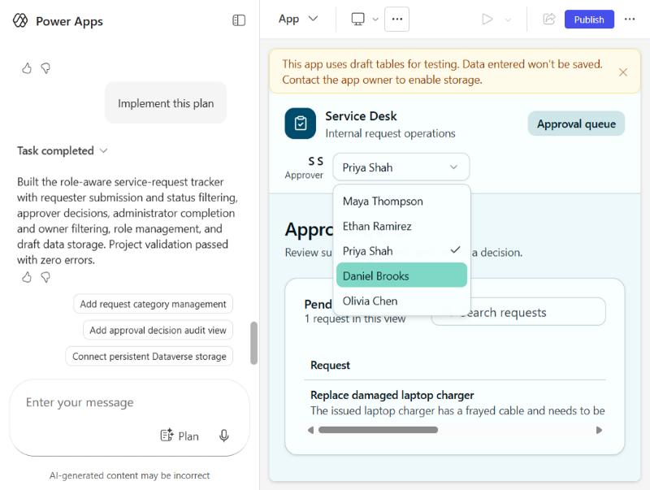Choose Olivia Chen from the list
650x490 pixels.
[x=401, y=301]
